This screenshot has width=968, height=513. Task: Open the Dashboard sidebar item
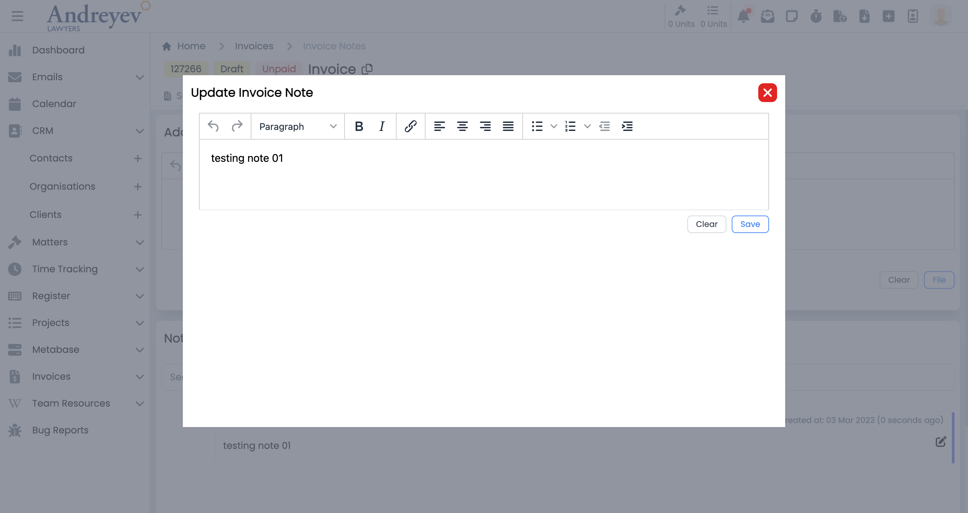58,50
